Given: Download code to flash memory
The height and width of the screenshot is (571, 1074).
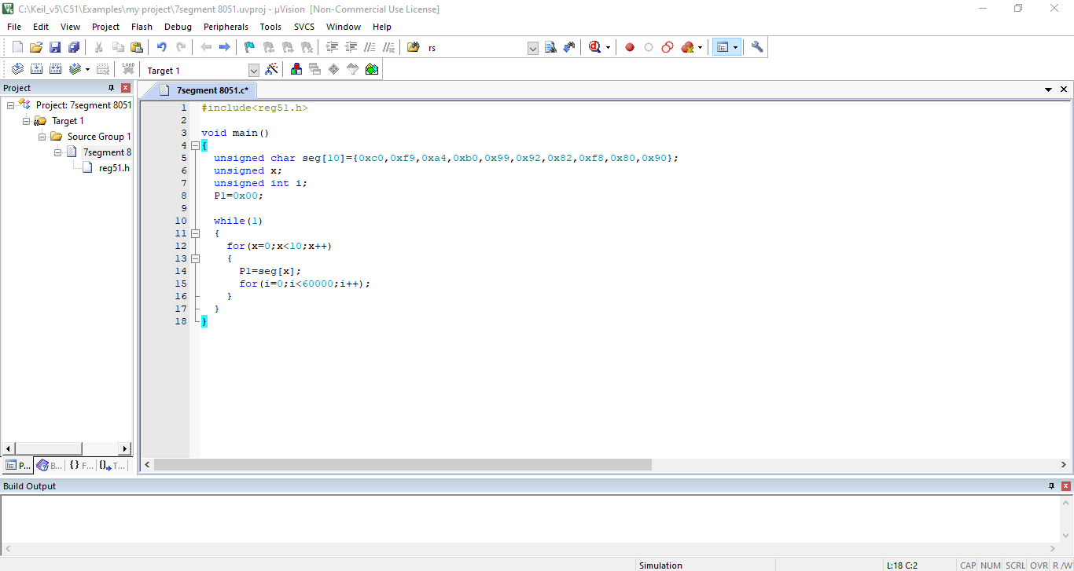Looking at the screenshot, I should click(x=127, y=68).
